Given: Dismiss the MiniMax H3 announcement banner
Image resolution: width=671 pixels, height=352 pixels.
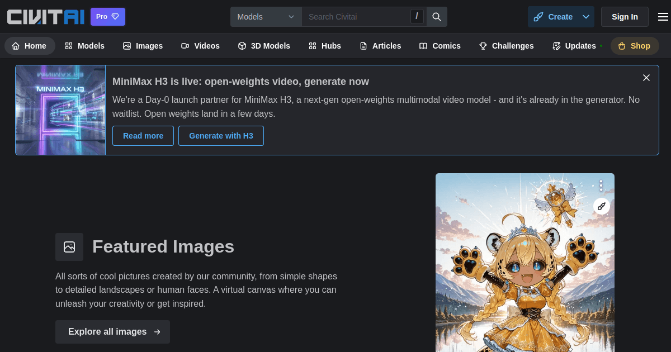Looking at the screenshot, I should (646, 78).
